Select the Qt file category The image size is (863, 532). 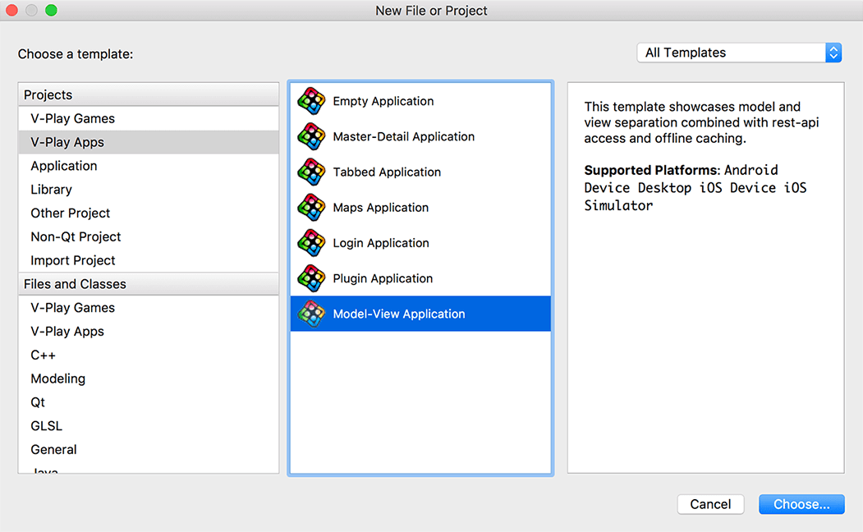point(149,402)
